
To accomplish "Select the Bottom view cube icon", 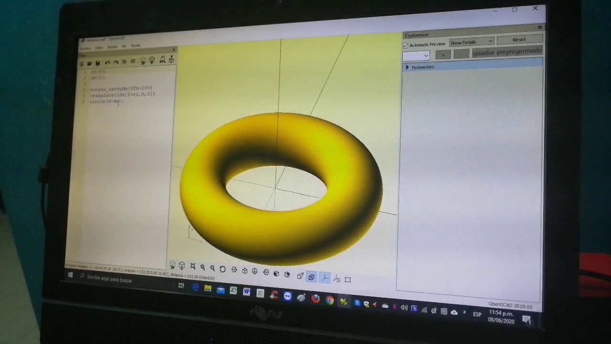I will point(255,271).
